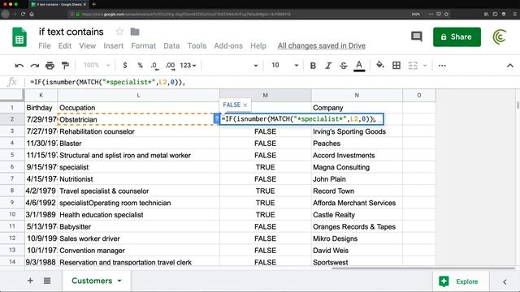This screenshot has height=292, width=520.
Task: Click the 'Health education specialist' cell
Action: click(x=138, y=214)
